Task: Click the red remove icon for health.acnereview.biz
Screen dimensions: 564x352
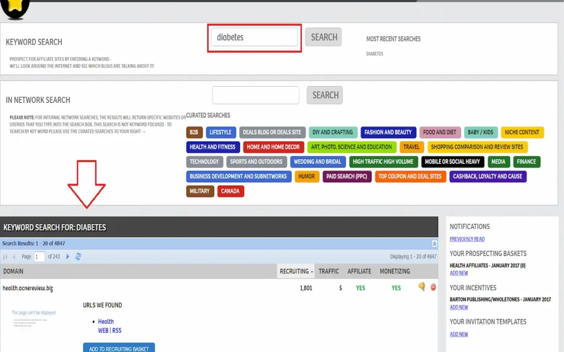Action: (433, 287)
